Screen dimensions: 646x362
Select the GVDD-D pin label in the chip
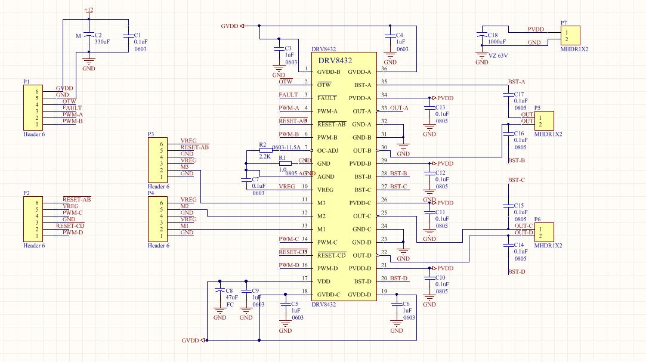coord(360,295)
